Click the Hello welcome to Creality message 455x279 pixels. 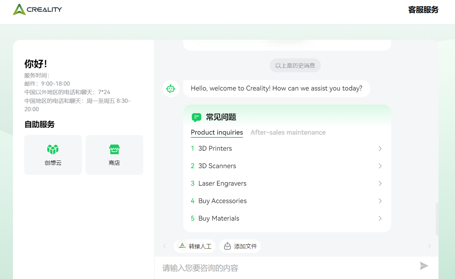point(276,88)
